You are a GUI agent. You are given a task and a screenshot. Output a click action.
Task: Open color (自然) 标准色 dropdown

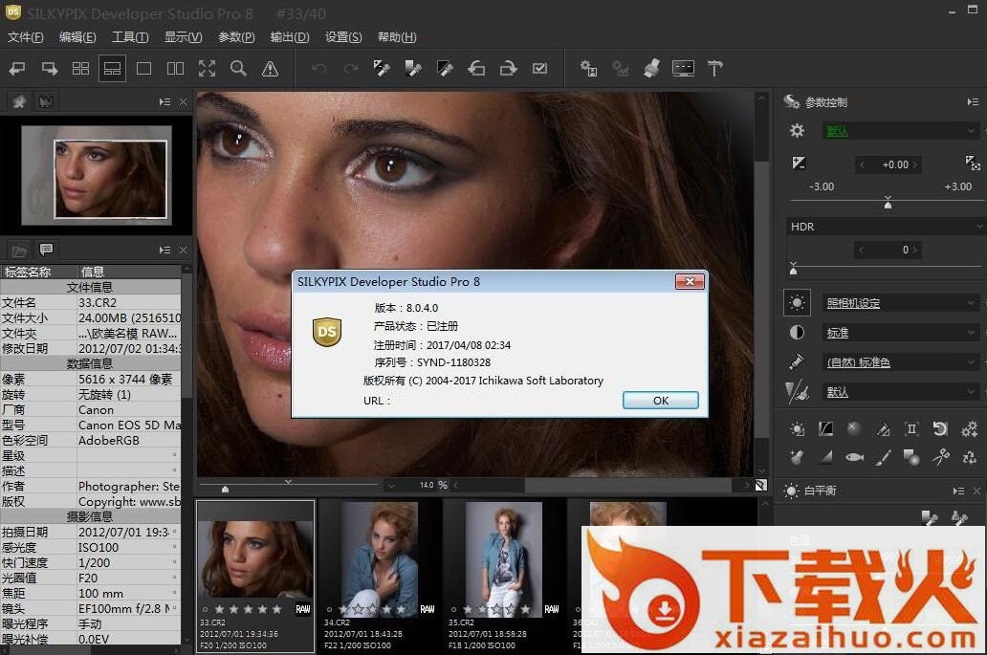coord(900,362)
